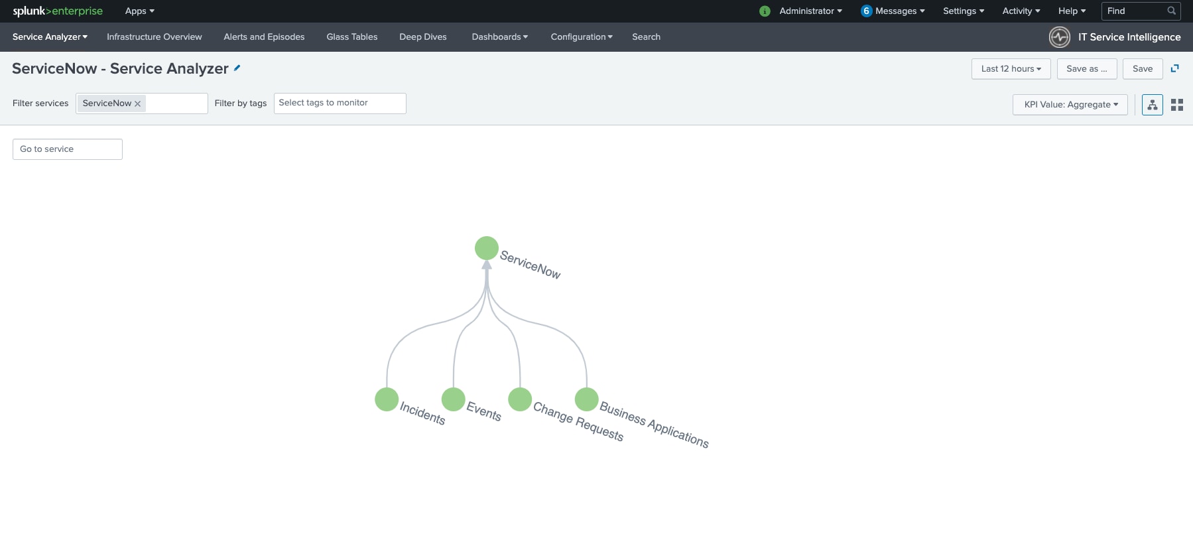Open the Settings menu
1193x542 pixels.
[964, 11]
